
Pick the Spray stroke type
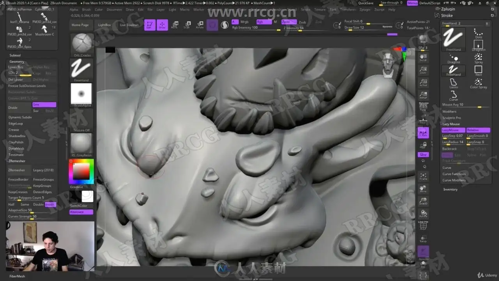(478, 58)
